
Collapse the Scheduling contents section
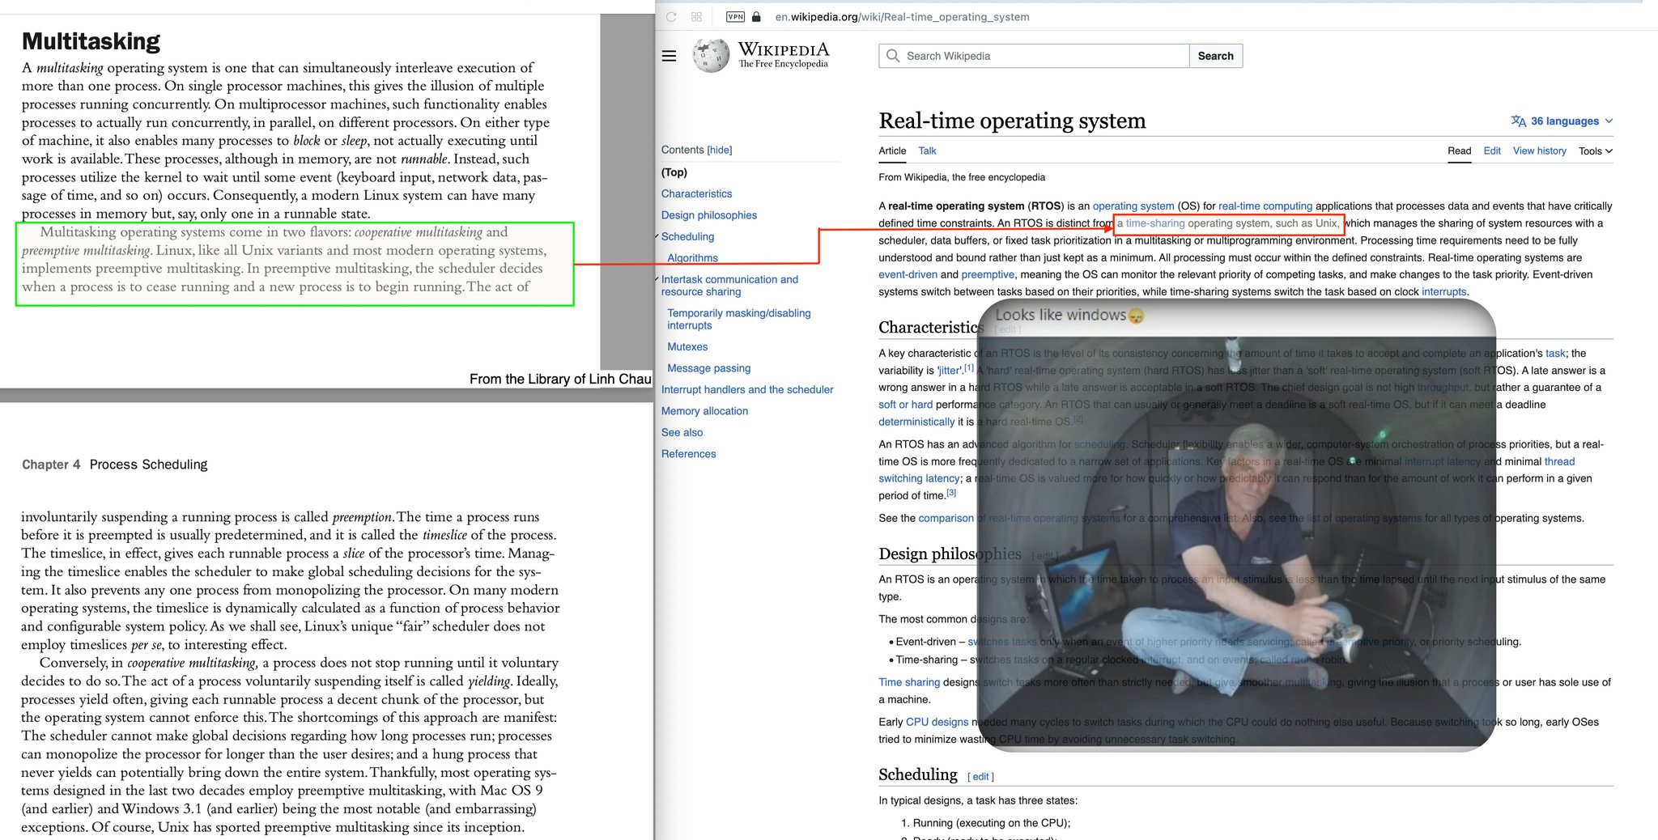(657, 236)
